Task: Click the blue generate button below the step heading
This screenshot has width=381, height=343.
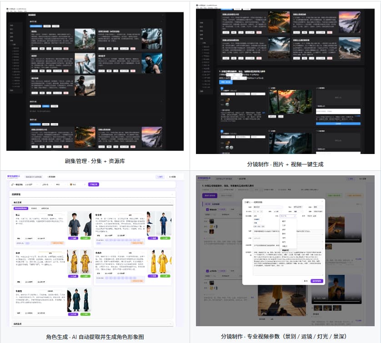Action: coord(226,82)
